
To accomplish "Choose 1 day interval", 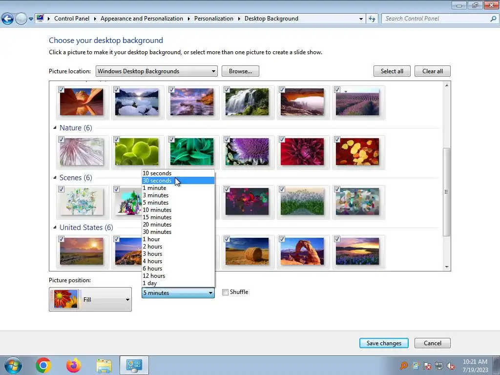I will click(x=178, y=283).
